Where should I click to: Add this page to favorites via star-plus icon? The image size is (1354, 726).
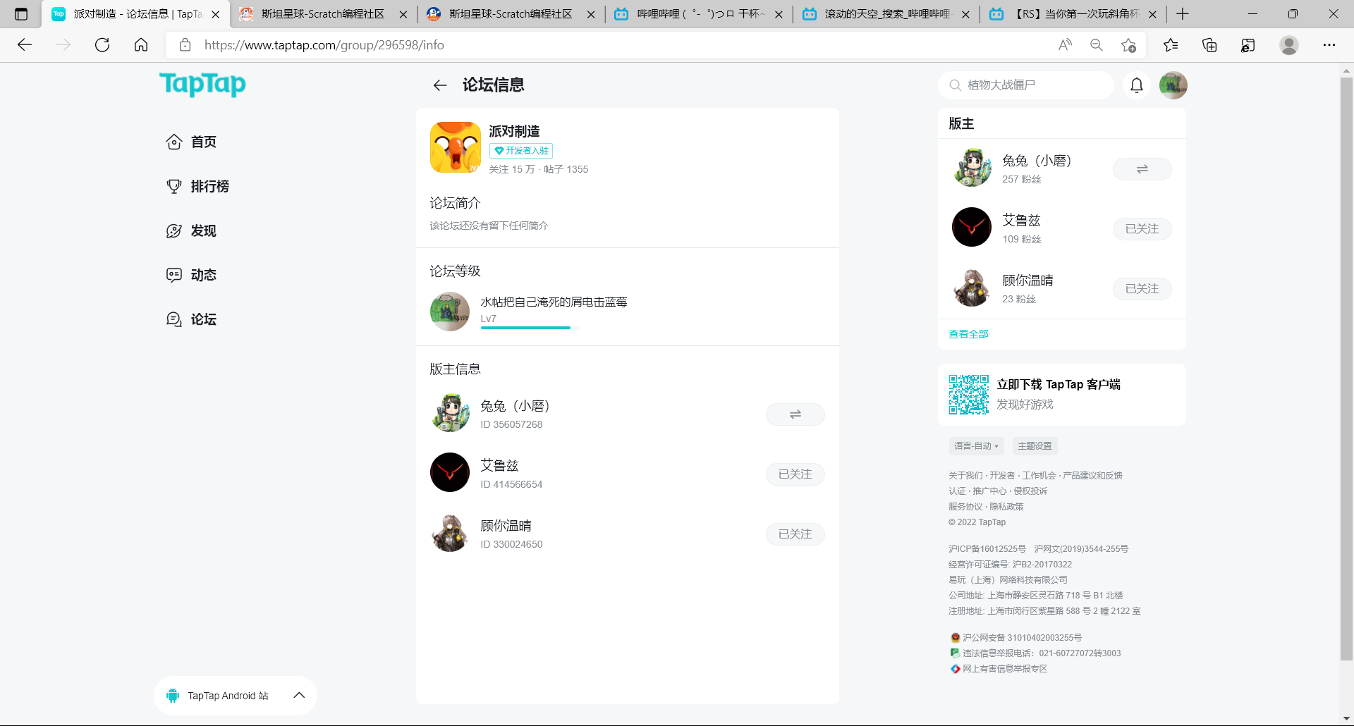point(1128,45)
